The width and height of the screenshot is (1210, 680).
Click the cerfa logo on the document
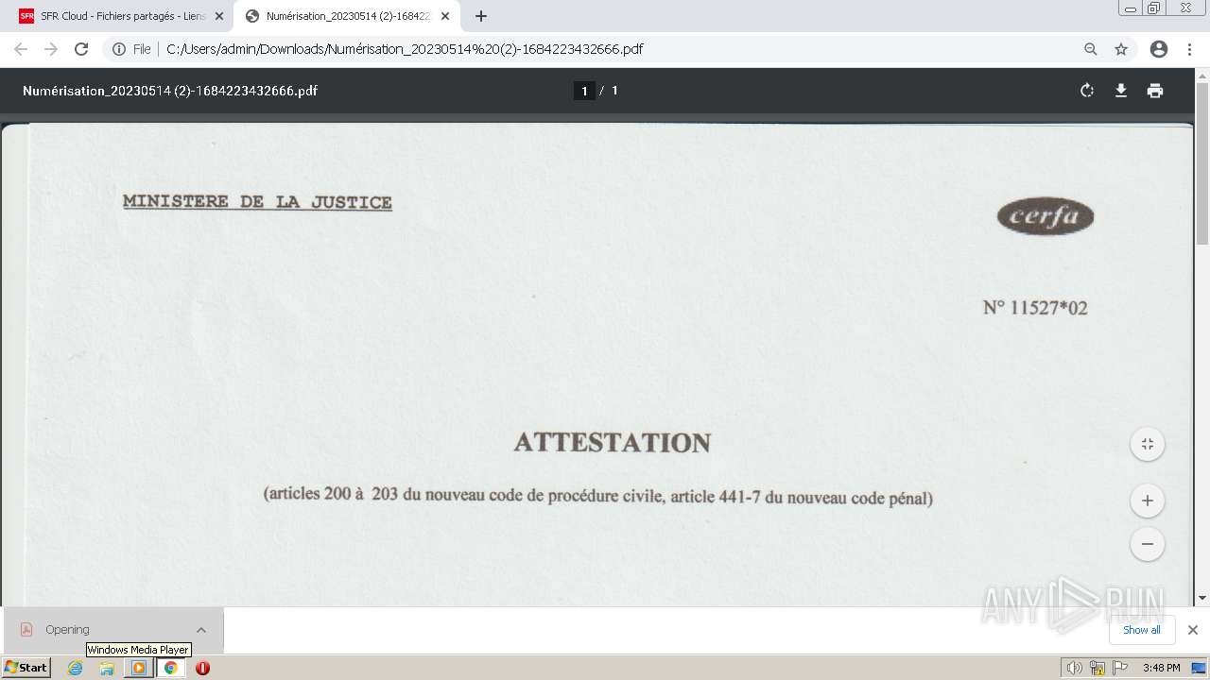1045,217
